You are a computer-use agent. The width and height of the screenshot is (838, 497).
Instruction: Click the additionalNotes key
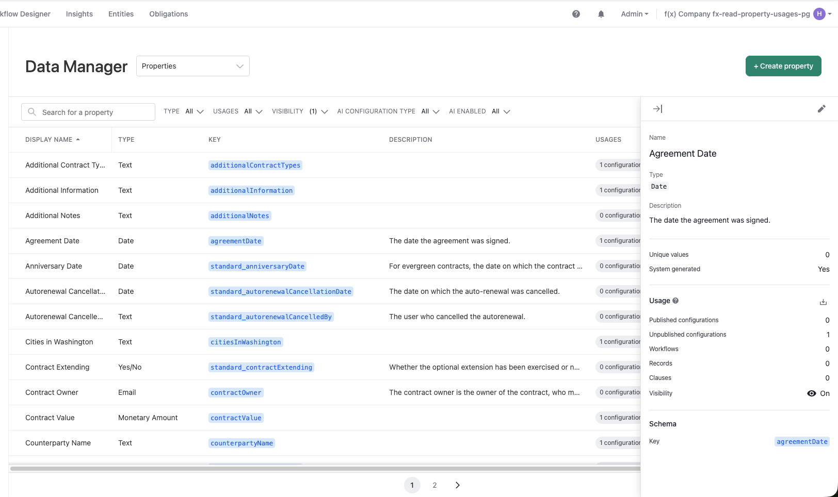240,216
